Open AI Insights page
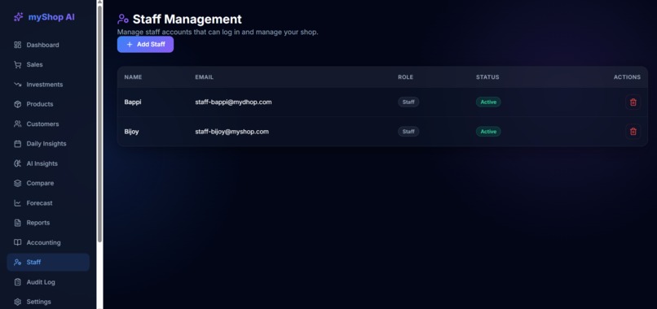The height and width of the screenshot is (309, 657). [48, 163]
